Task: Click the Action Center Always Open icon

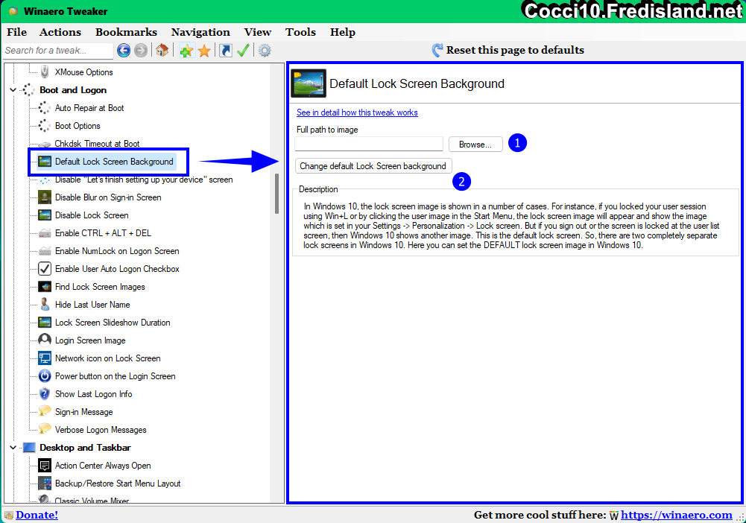Action: (44, 466)
